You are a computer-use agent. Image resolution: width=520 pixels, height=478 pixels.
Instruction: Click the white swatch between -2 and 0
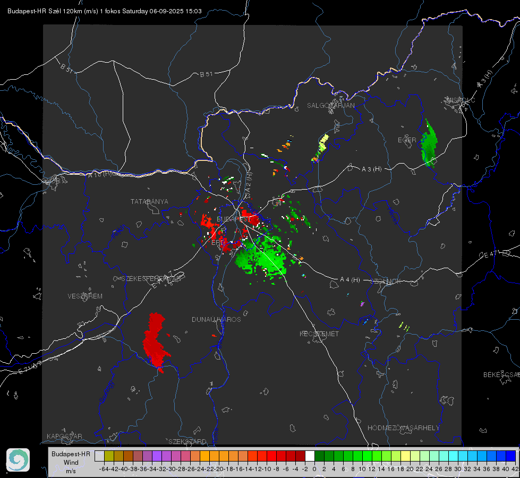[x=310, y=456]
